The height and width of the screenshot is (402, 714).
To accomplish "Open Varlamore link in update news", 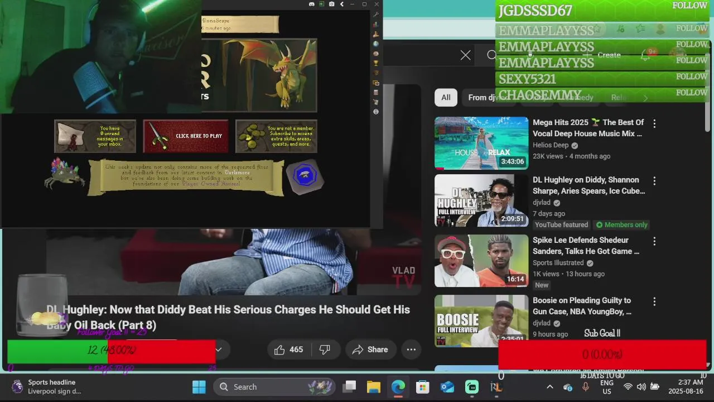I will click(x=237, y=173).
